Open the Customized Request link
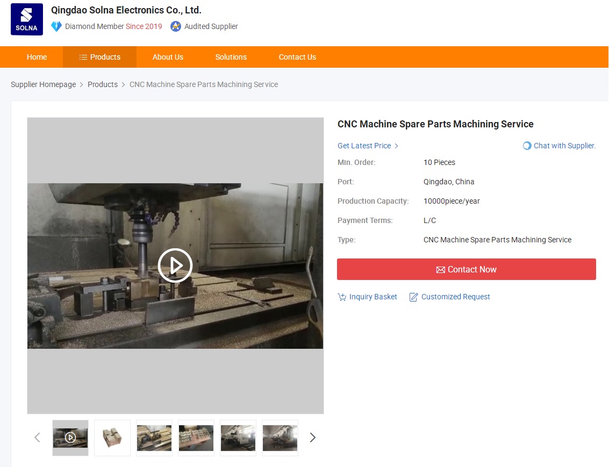This screenshot has height=467, width=609. [x=456, y=297]
